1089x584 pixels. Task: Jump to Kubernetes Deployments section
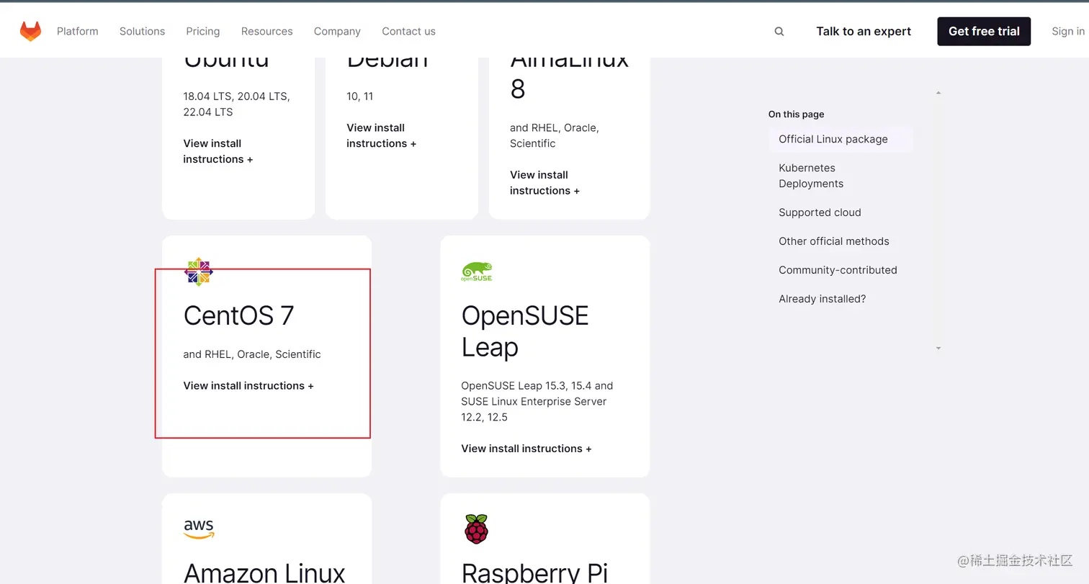pyautogui.click(x=811, y=176)
